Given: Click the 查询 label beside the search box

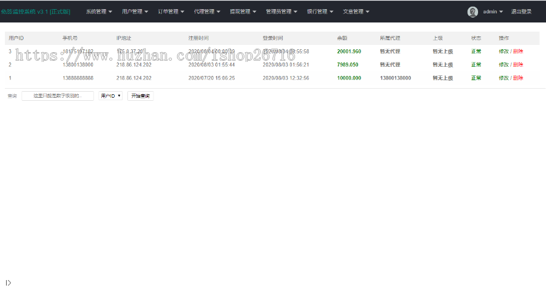Looking at the screenshot, I should click(x=12, y=96).
